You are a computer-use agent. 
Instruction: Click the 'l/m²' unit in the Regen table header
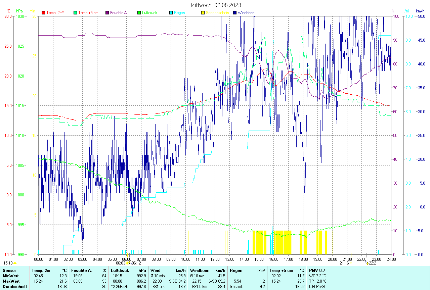point(261,270)
